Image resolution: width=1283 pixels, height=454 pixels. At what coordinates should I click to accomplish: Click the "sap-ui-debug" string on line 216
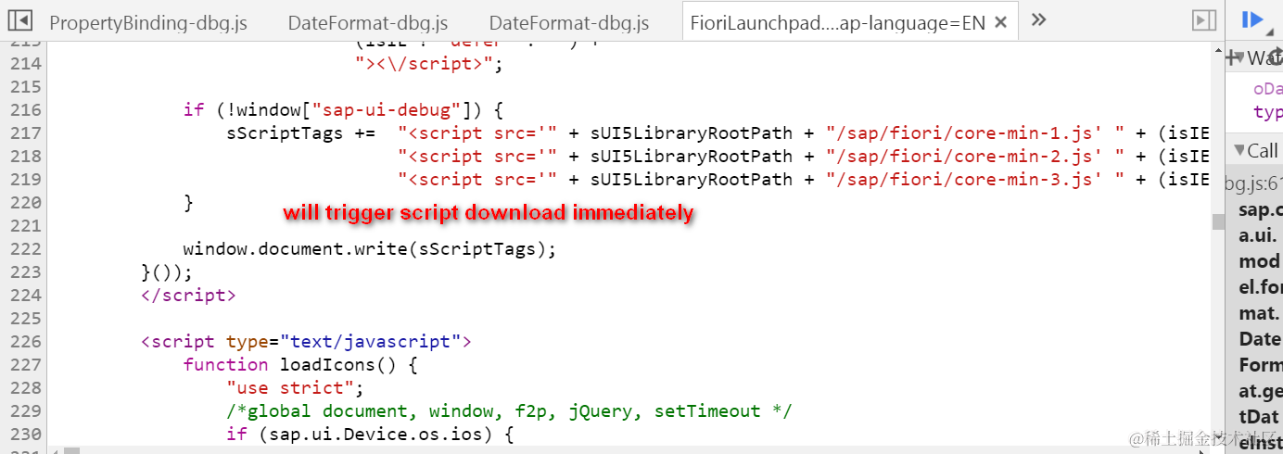point(386,110)
